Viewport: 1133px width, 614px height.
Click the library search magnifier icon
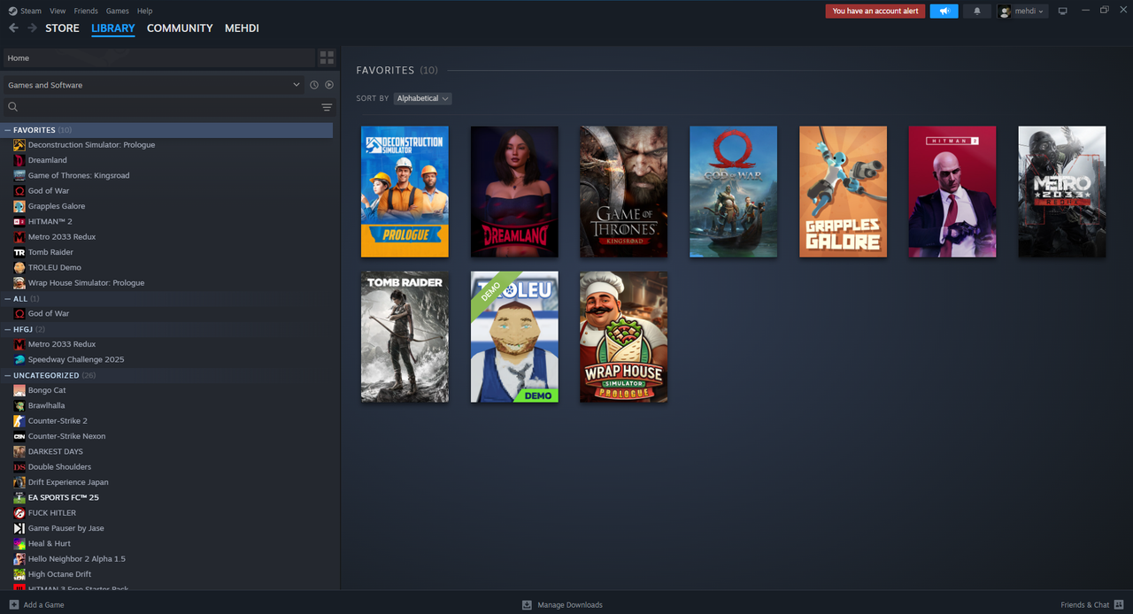[x=13, y=107]
